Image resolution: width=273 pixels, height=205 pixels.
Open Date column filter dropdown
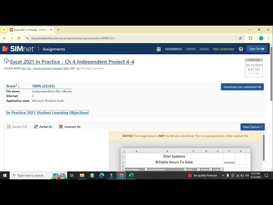(x=198, y=170)
